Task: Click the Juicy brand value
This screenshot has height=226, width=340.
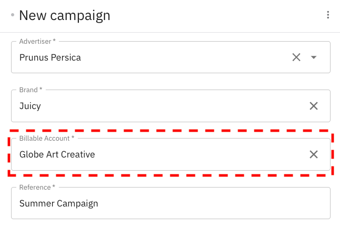Action: (30, 106)
